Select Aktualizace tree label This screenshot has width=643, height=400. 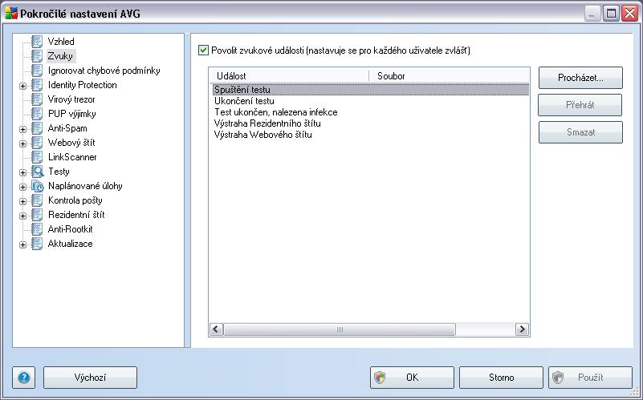tap(70, 244)
